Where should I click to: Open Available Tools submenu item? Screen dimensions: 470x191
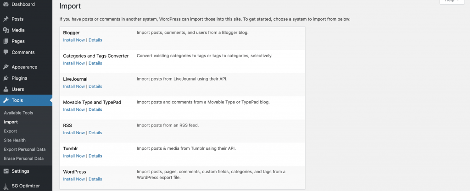[18, 113]
